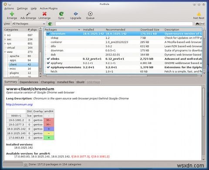The height and width of the screenshot is (170, 209).
Task: Select misc subcategory
Action: 13,69
